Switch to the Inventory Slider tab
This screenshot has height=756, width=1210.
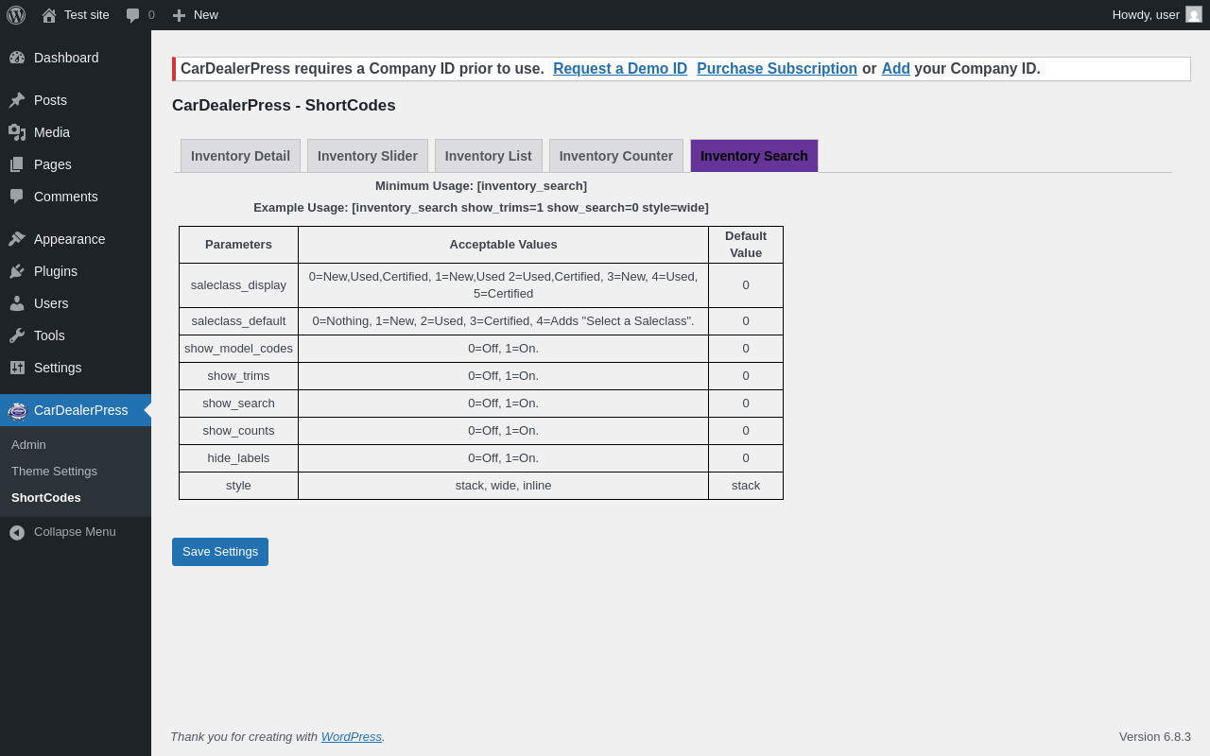point(368,156)
